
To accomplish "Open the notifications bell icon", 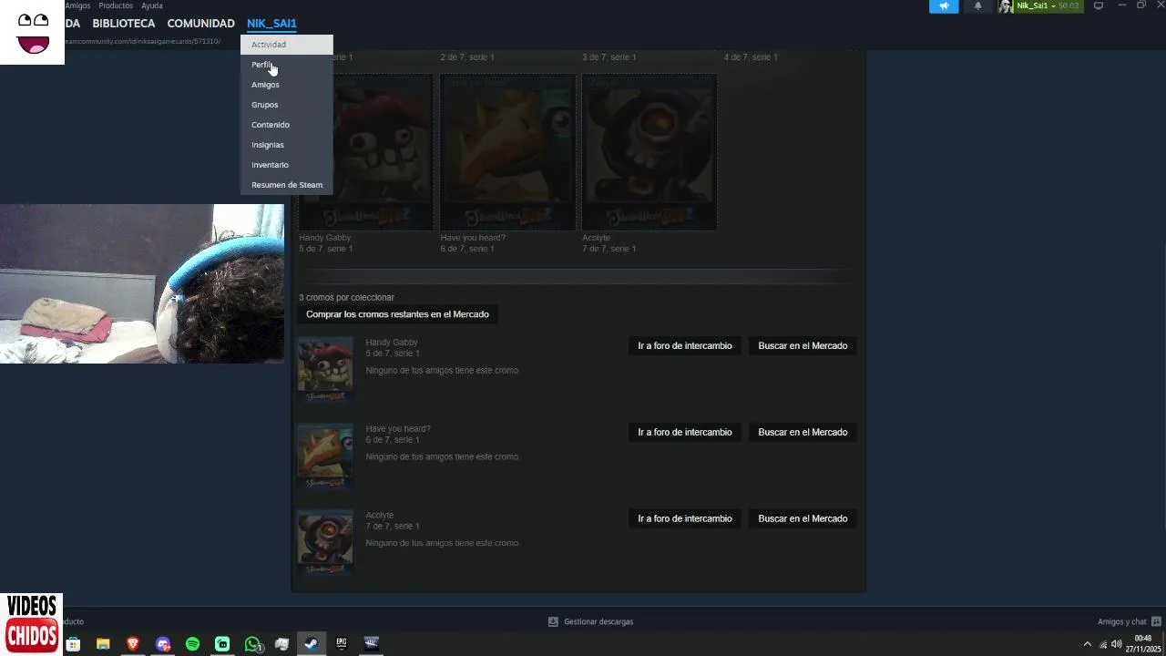I will click(978, 6).
